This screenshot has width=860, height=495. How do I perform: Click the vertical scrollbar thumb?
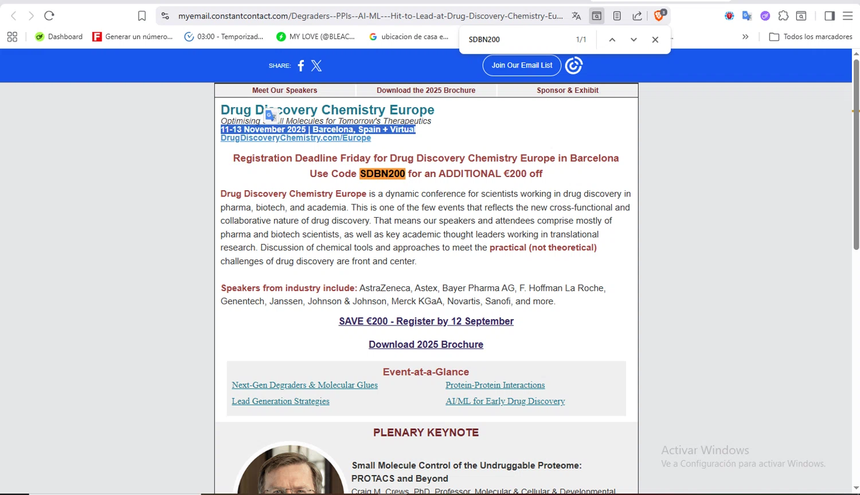click(856, 154)
